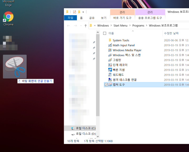The height and width of the screenshot is (152, 189).
Task: Click the Microsoft Edge desktop label
Action: tap(8, 3)
